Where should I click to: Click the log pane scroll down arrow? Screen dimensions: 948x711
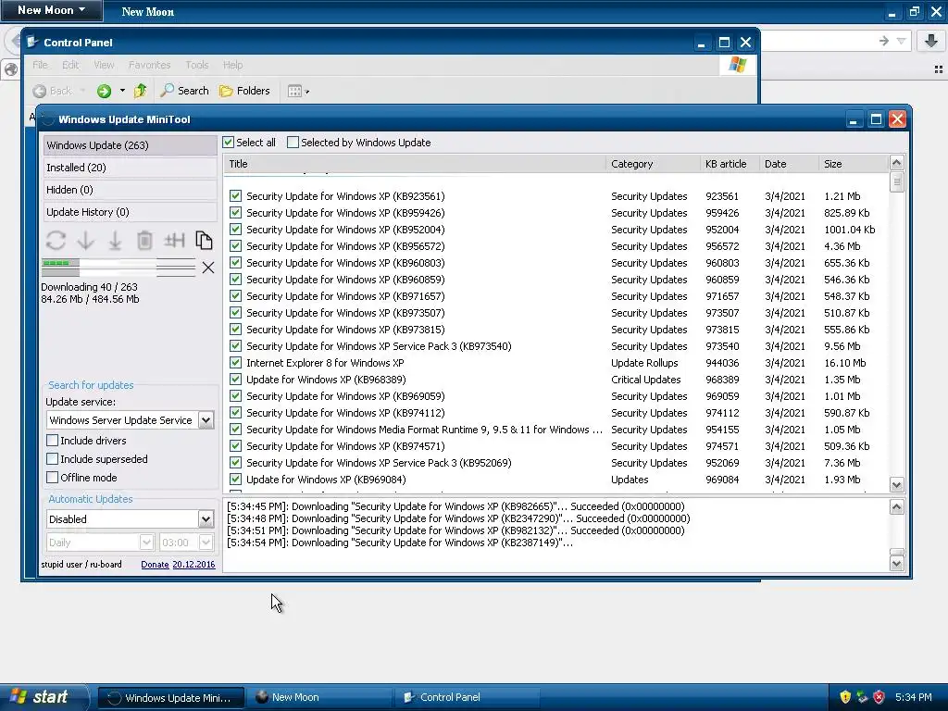896,564
